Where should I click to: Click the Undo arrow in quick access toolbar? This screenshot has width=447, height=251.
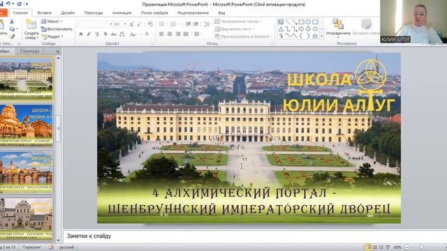coord(8,3)
